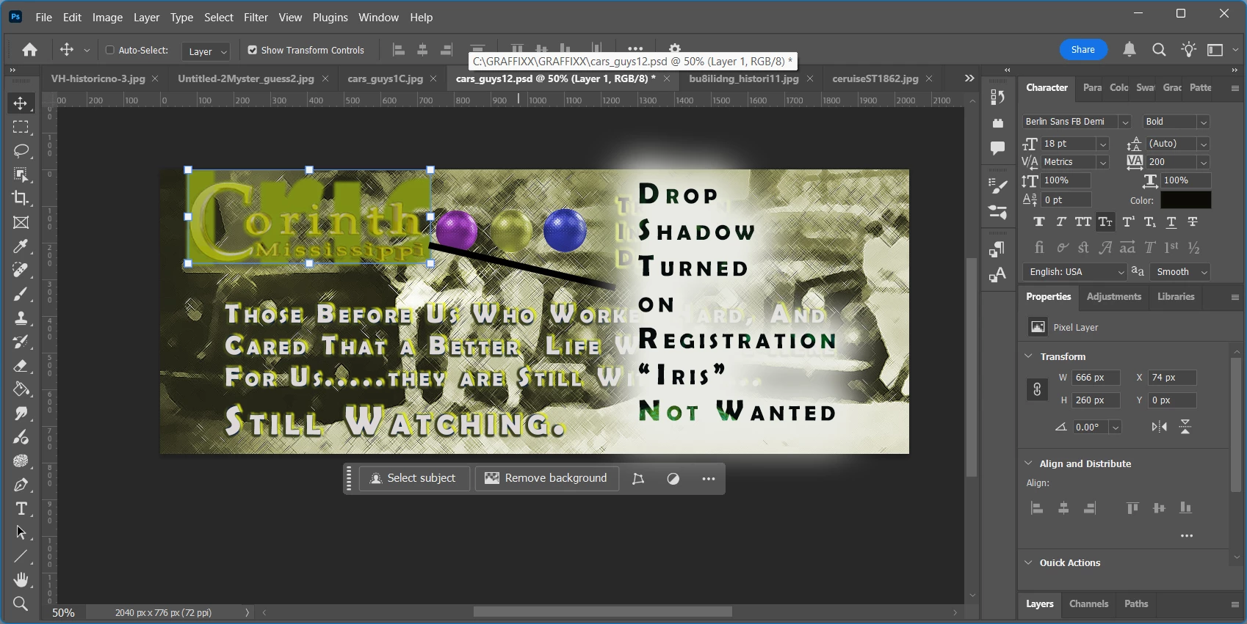Select the Path Selection tool
The width and height of the screenshot is (1247, 624).
click(x=21, y=532)
